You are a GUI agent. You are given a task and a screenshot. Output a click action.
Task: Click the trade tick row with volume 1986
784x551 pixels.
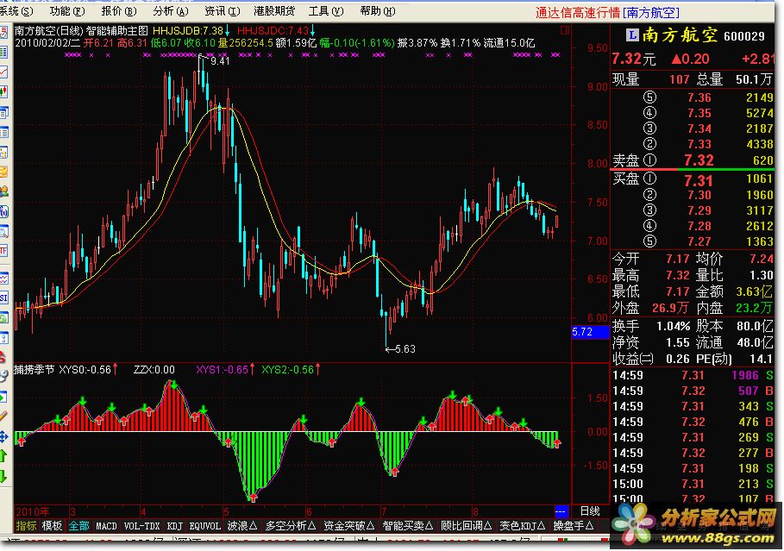pos(693,375)
